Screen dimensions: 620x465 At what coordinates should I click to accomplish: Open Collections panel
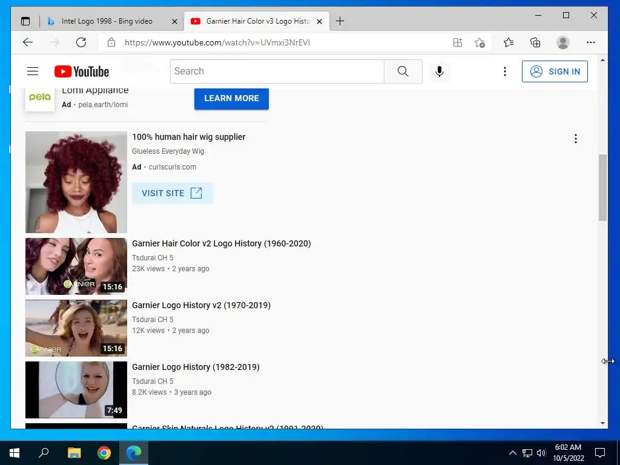535,42
